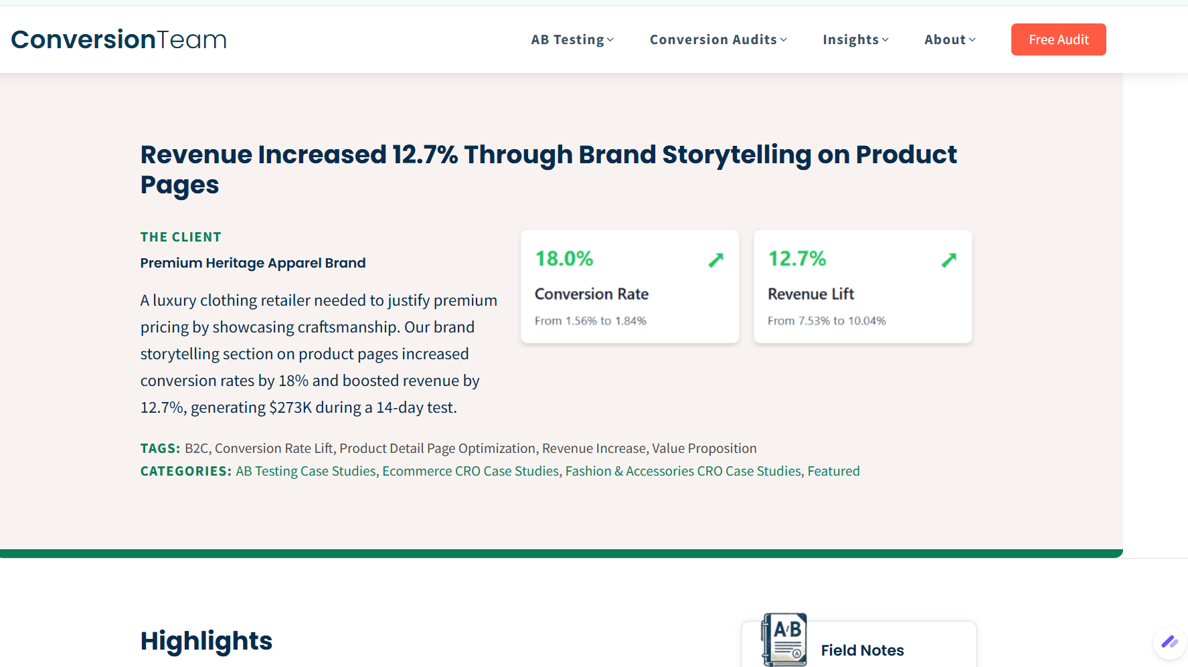Click the Revenue Lift card label
Viewport: 1188px width, 667px height.
click(811, 294)
